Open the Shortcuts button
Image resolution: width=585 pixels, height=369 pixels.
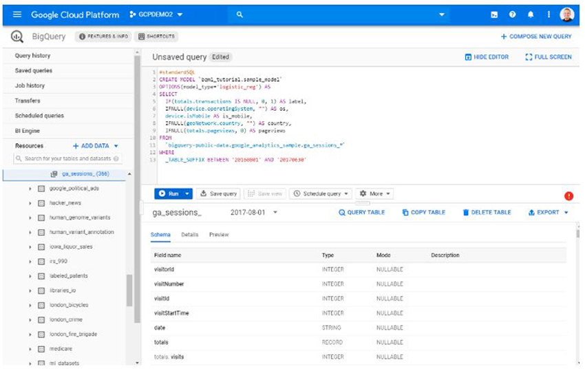coord(156,36)
